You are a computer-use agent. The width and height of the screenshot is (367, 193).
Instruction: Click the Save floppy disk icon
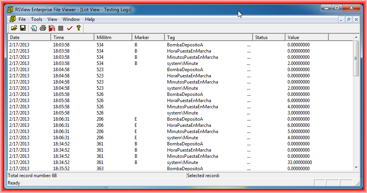click(x=23, y=28)
